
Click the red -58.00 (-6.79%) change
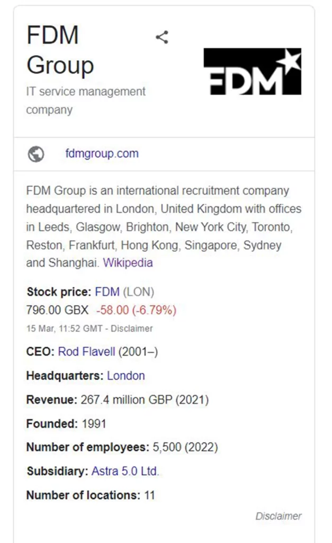[x=136, y=310]
